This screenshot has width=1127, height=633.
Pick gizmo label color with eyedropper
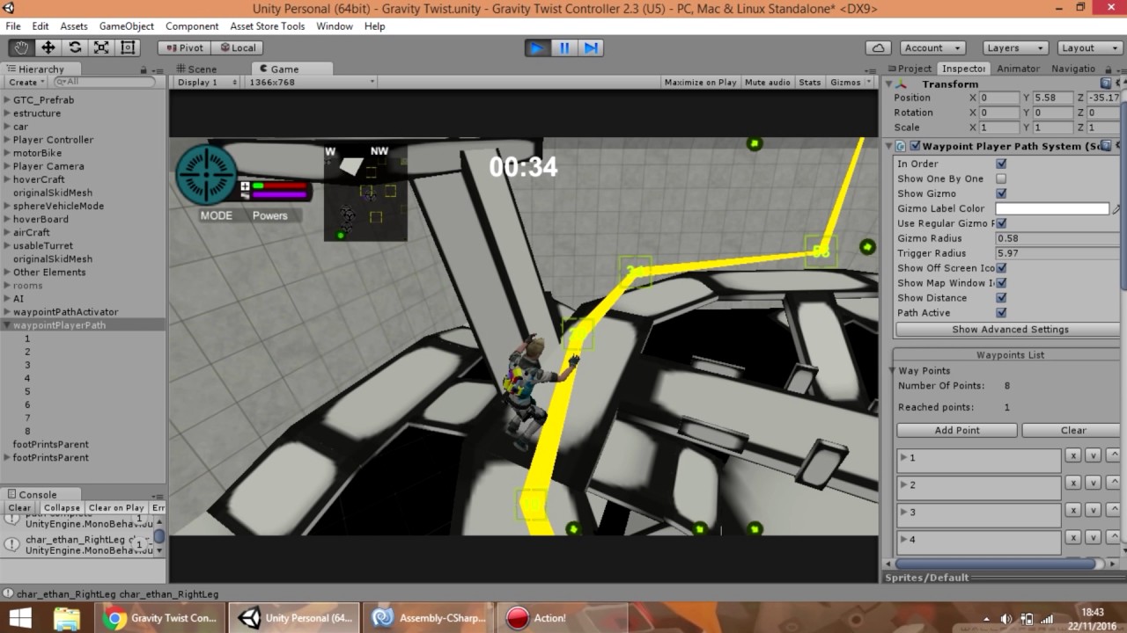point(1116,208)
